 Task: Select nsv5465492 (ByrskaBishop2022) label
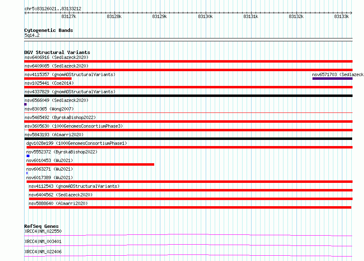[60, 117]
